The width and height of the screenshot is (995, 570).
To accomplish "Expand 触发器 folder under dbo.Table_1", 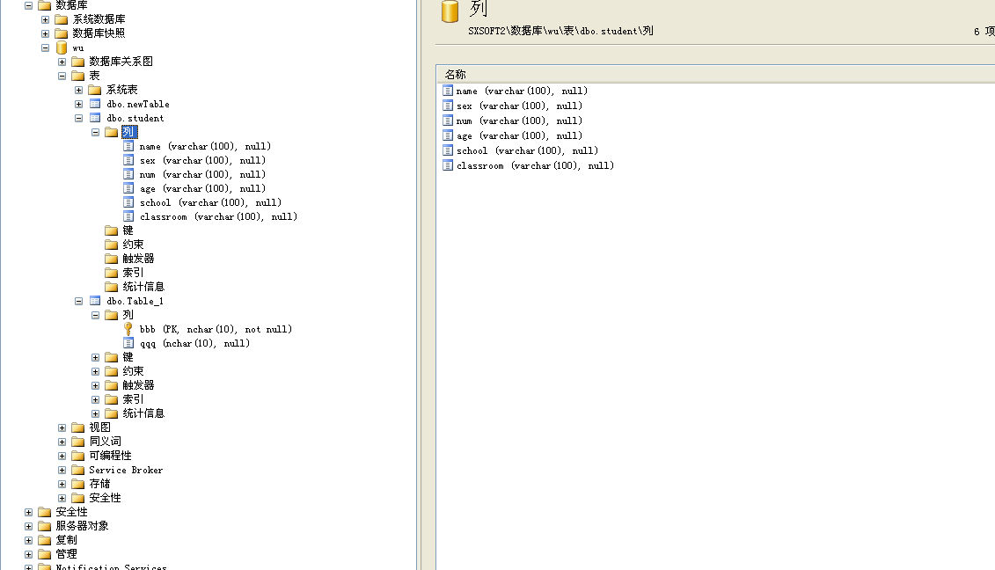I will coord(95,385).
